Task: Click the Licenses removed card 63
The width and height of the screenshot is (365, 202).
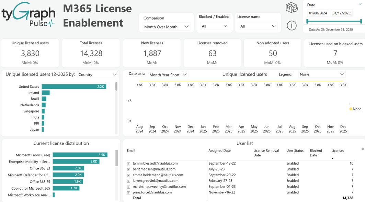Action: 212,53
